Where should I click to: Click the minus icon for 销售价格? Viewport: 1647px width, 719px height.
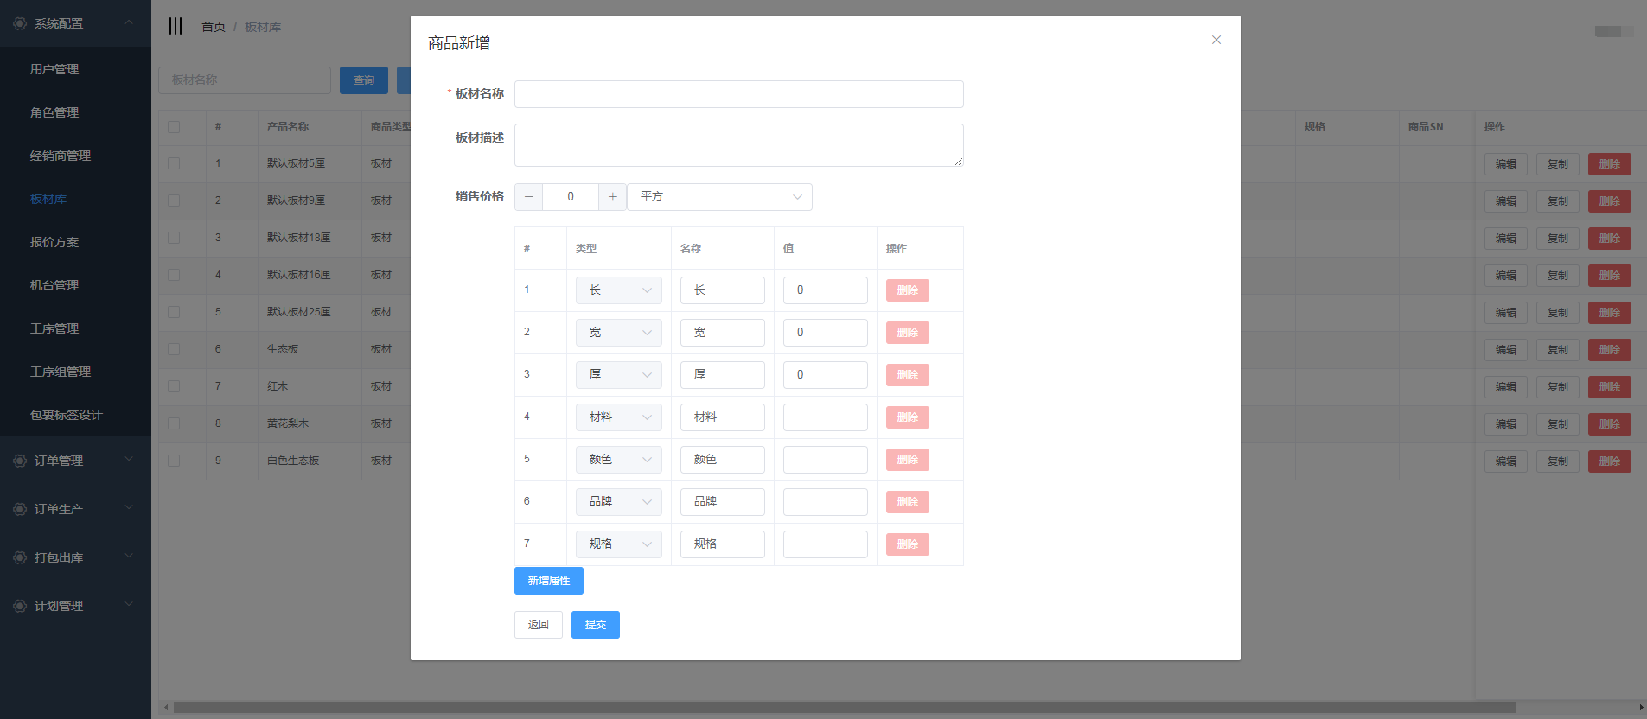pos(529,197)
